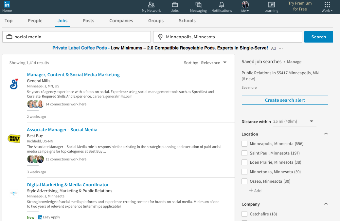
Task: Click General Mills connections avatars
Action: point(35,104)
